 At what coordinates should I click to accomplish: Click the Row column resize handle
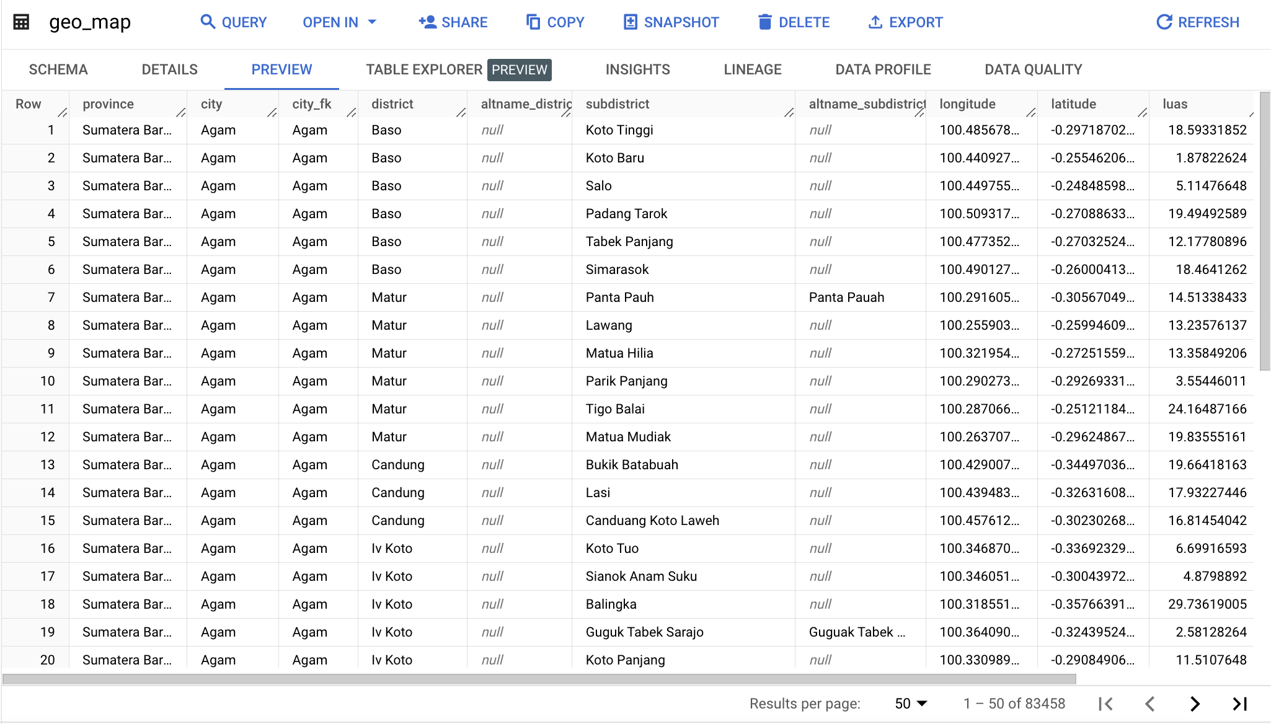coord(63,112)
